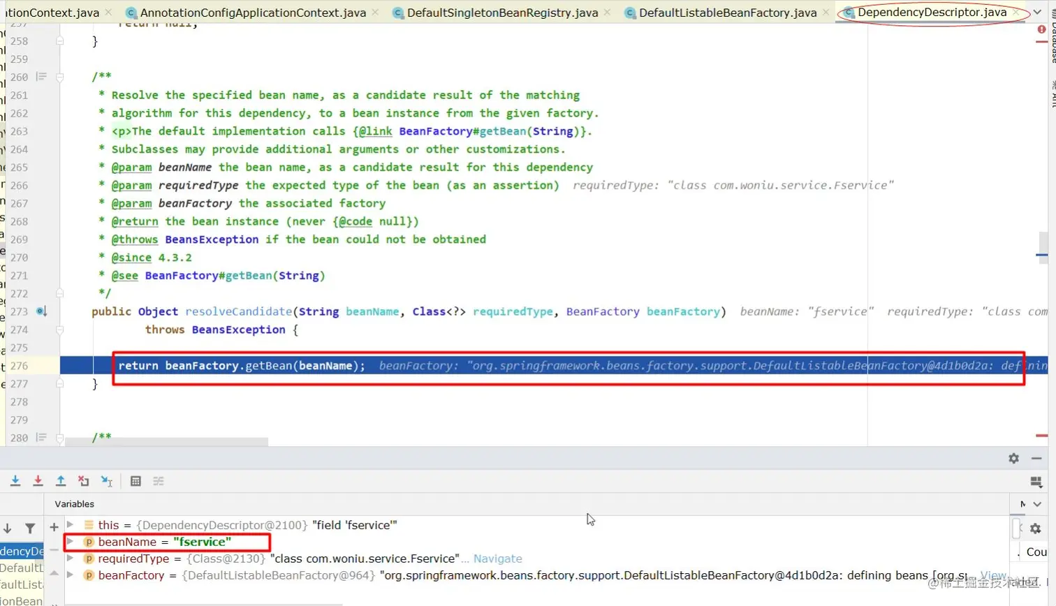Click the gutter marker on line 273
Image resolution: width=1056 pixels, height=606 pixels.
tap(41, 311)
